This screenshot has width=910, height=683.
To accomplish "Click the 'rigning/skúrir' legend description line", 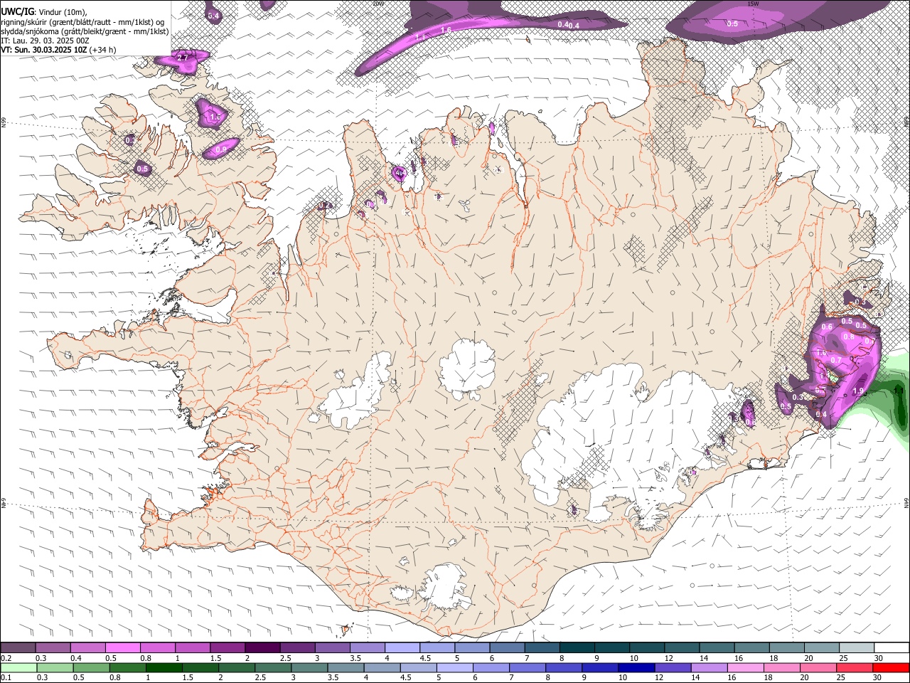I will tap(84, 21).
